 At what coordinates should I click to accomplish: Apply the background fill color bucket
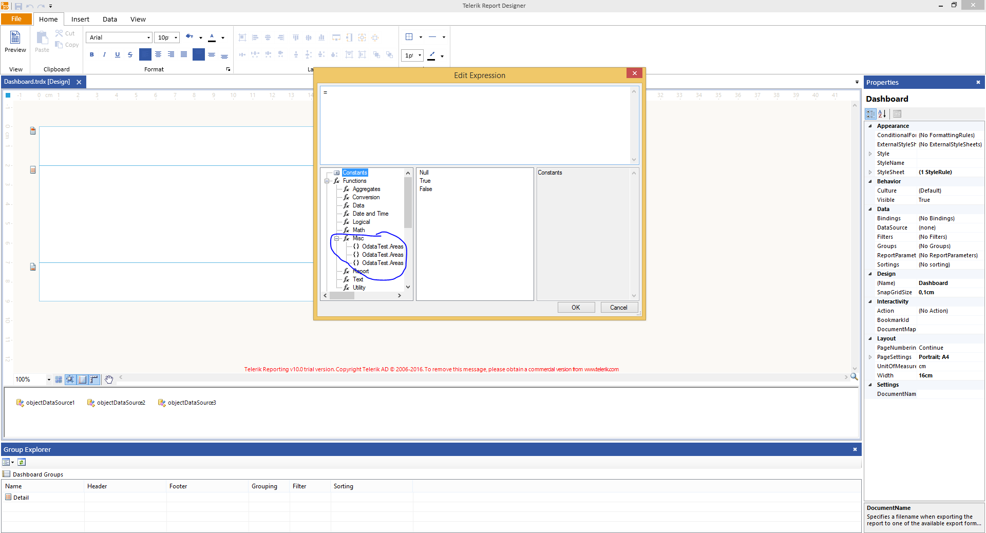pos(189,37)
